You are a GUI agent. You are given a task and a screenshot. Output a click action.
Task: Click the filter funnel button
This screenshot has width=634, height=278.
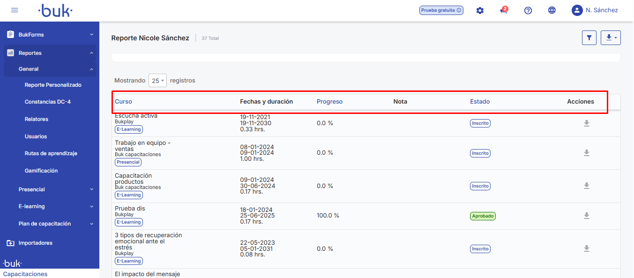tap(589, 38)
